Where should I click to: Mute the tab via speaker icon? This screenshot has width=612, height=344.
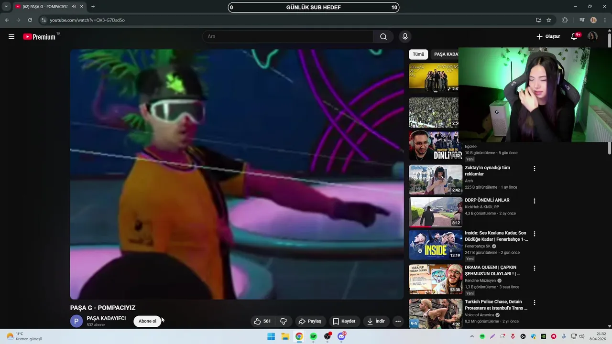(x=74, y=7)
